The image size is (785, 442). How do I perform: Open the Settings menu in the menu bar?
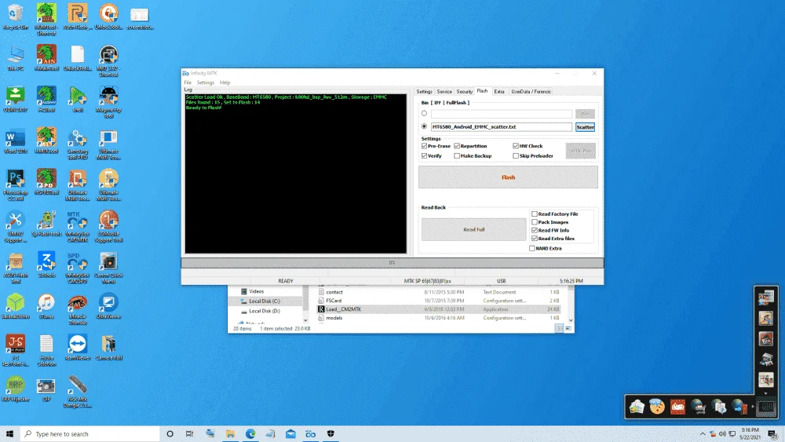[205, 82]
